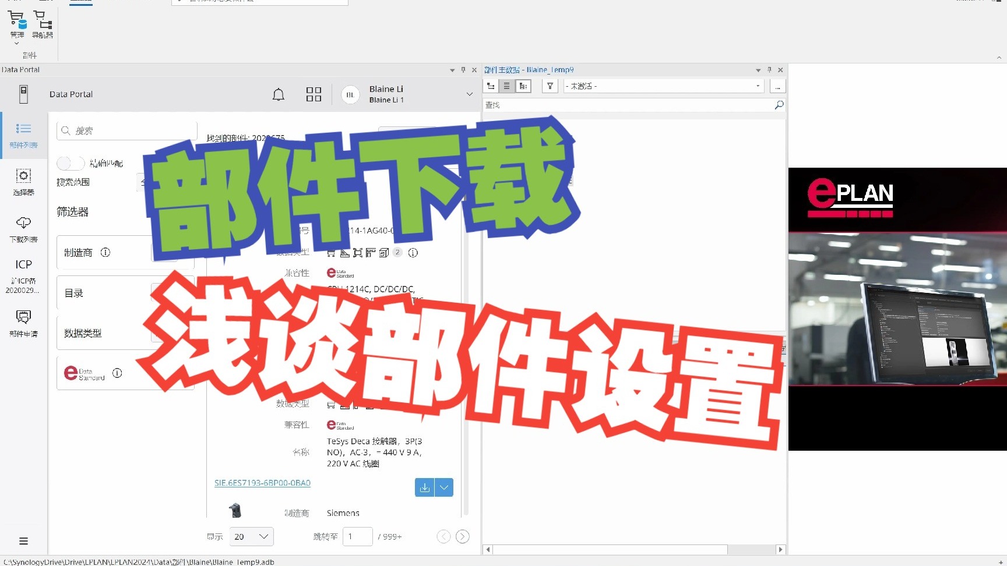1007x566 pixels.
Task: Click the Blaine Li user name
Action: point(386,89)
